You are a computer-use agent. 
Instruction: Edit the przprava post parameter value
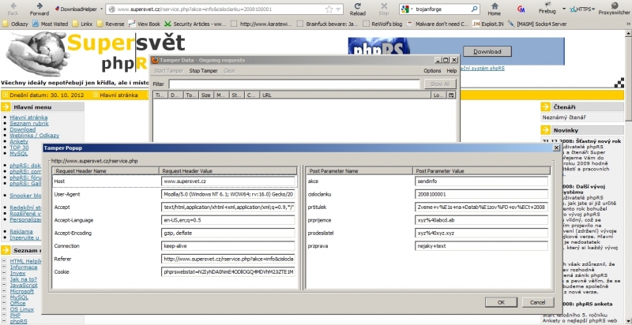click(x=481, y=246)
